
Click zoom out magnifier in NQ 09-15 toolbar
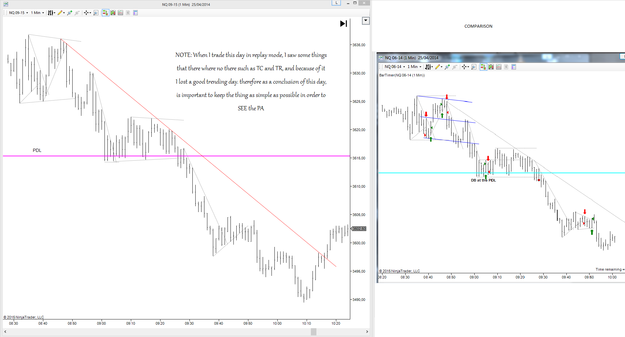77,13
